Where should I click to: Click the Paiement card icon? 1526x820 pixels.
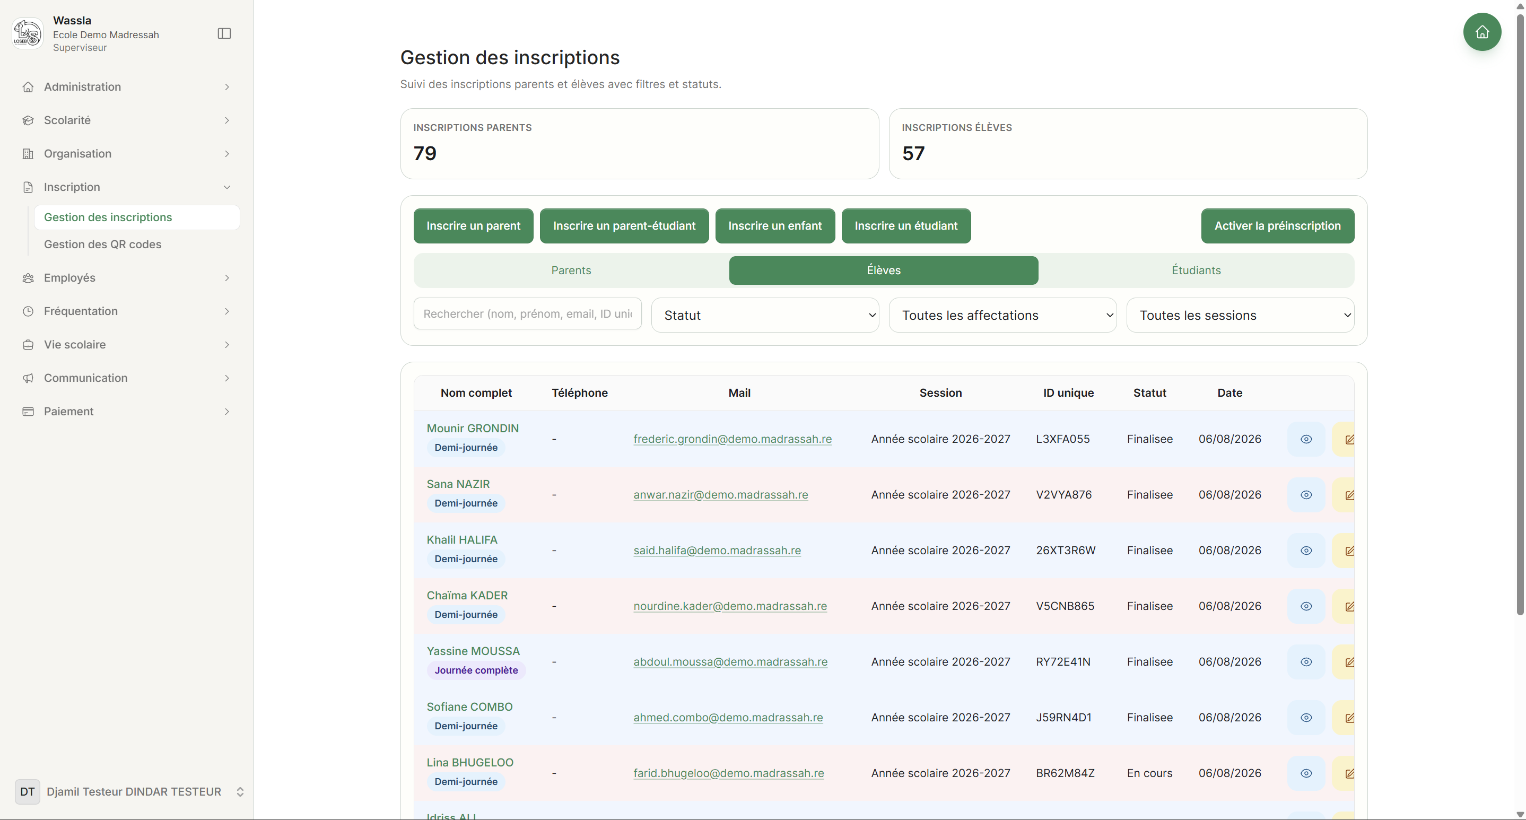point(28,412)
